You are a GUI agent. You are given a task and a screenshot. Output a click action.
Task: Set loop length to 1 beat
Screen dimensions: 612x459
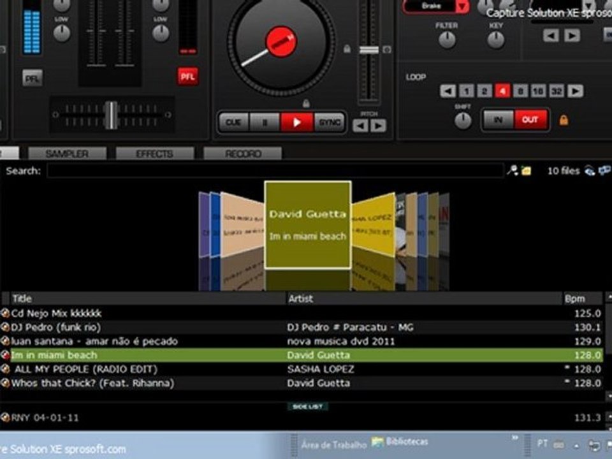[x=467, y=91]
